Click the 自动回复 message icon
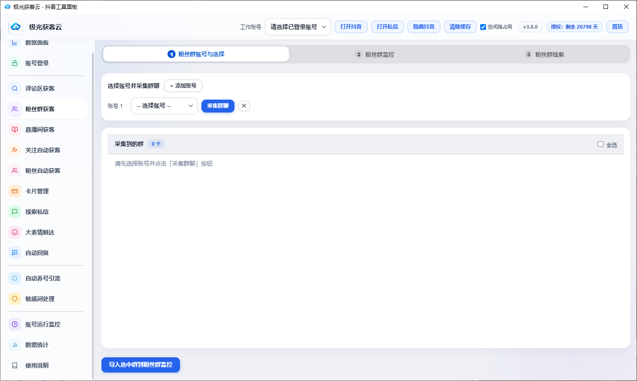637x381 pixels. pyautogui.click(x=15, y=253)
